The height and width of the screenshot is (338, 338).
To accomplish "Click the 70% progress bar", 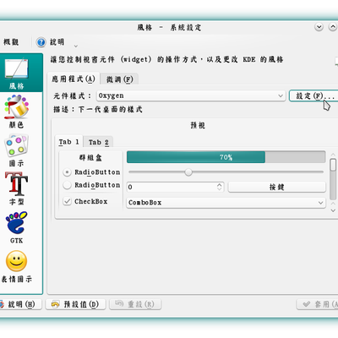I will (226, 157).
